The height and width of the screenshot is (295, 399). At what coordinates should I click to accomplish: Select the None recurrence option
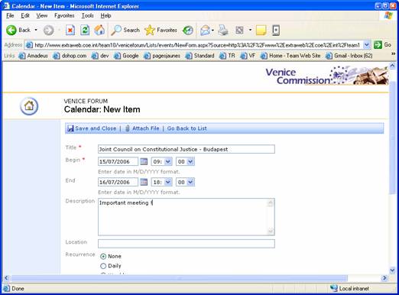click(103, 256)
